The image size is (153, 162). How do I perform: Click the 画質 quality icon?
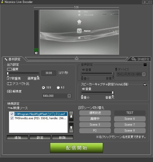(9, 69)
